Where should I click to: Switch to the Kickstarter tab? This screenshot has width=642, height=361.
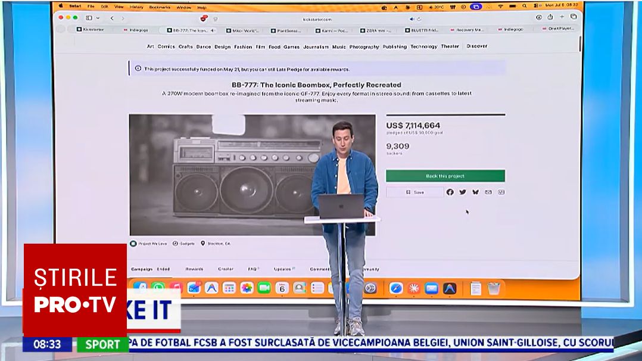tap(91, 30)
